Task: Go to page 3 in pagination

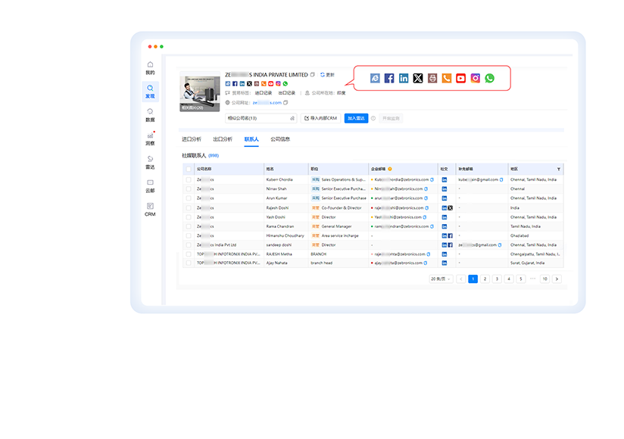Action: [497, 279]
